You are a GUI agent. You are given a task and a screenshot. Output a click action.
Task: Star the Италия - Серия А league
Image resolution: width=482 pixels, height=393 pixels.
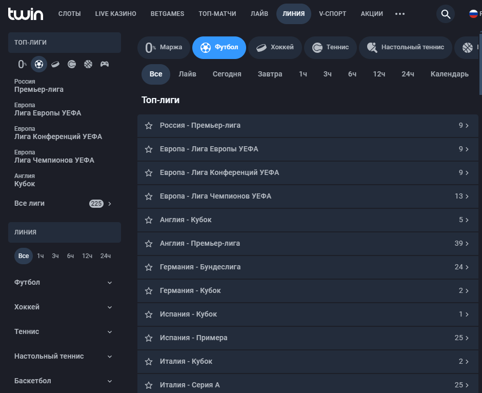149,385
